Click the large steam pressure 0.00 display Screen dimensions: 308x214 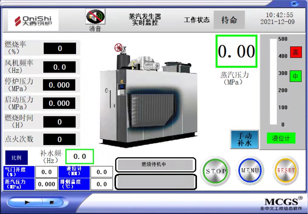[x=237, y=51]
